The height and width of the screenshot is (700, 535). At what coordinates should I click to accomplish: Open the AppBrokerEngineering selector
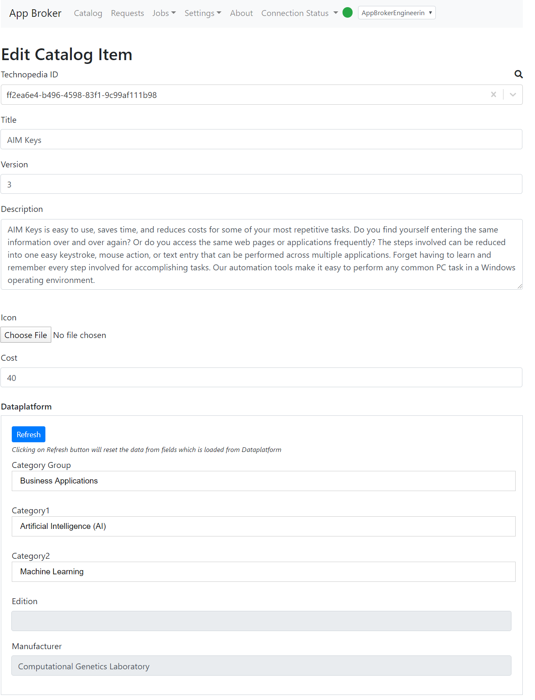[x=397, y=13]
